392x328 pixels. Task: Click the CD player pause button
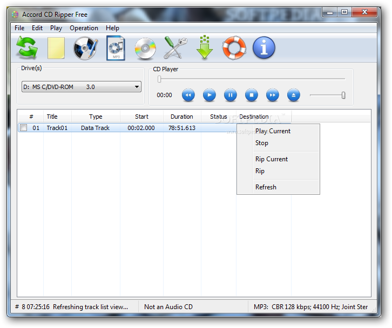231,95
